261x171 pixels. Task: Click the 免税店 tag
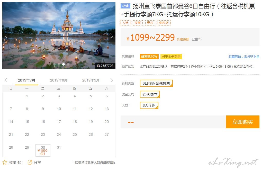point(164,23)
